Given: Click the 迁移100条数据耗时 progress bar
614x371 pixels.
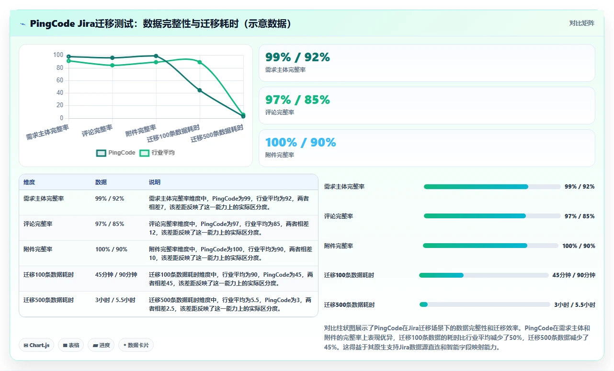Looking at the screenshot, I should (x=484, y=275).
